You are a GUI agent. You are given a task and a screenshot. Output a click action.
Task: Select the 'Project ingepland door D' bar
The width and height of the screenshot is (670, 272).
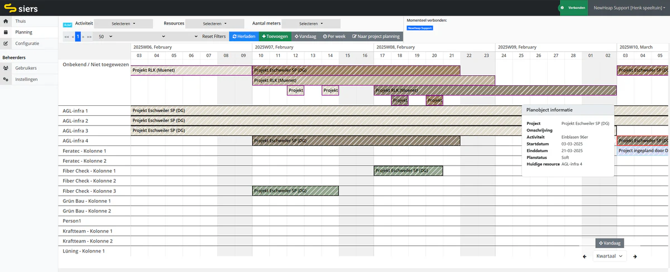point(643,150)
